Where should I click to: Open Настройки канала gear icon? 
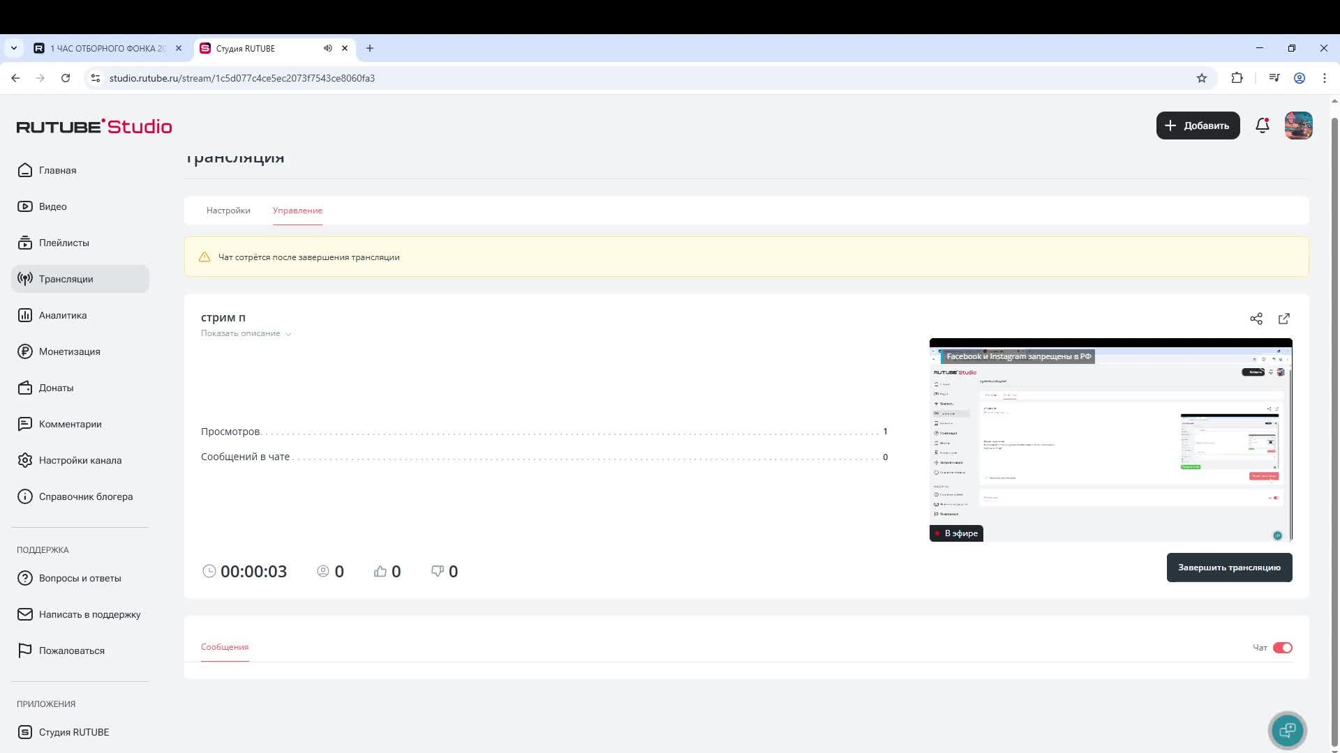click(25, 460)
